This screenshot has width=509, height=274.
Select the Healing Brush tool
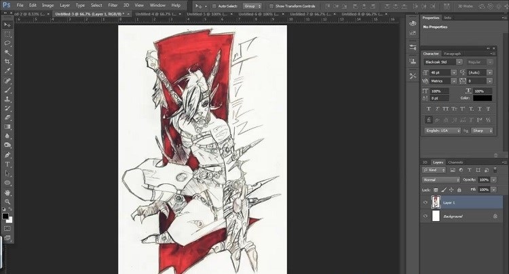click(7, 81)
